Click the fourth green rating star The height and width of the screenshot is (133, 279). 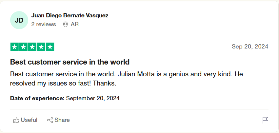41,47
